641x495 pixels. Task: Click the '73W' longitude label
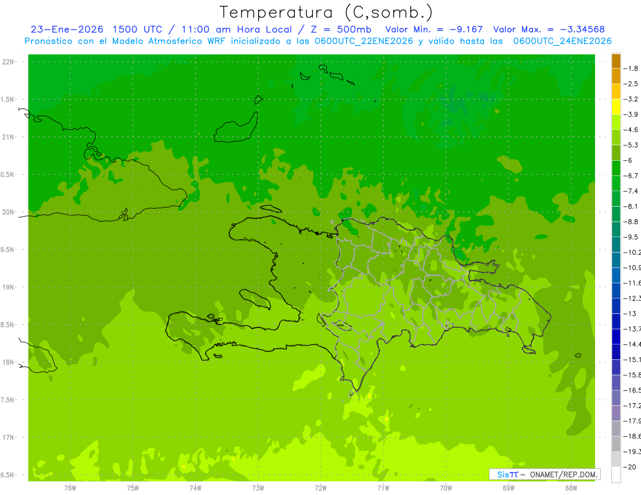[x=258, y=488]
